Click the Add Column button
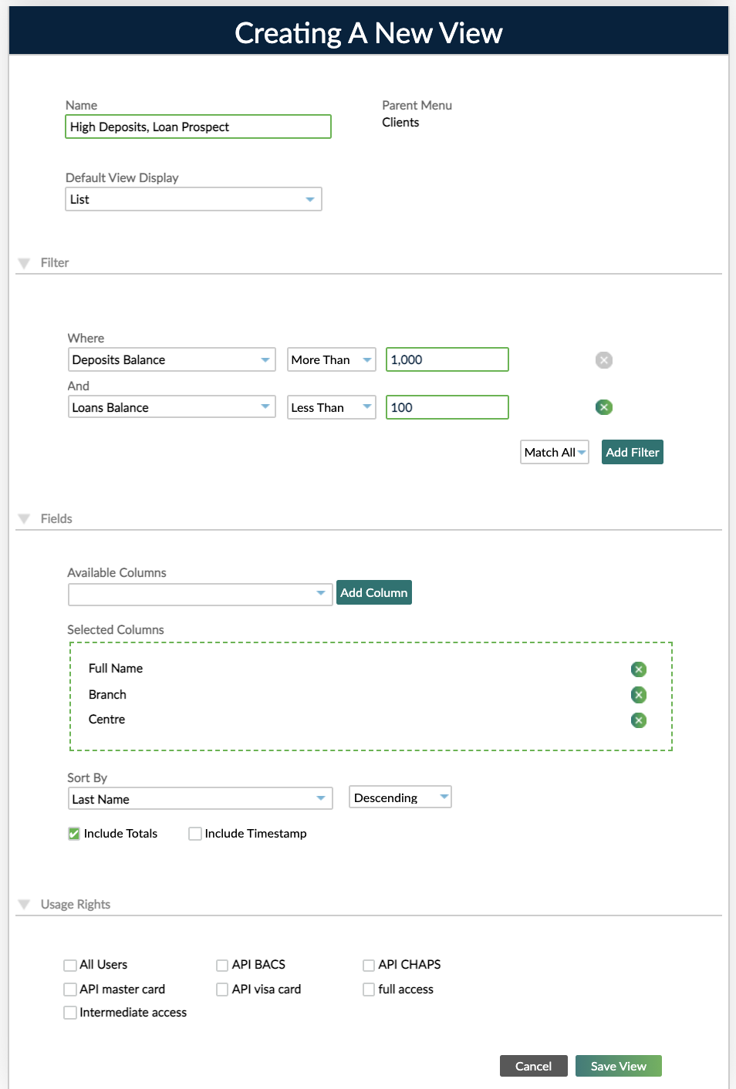 [x=373, y=592]
